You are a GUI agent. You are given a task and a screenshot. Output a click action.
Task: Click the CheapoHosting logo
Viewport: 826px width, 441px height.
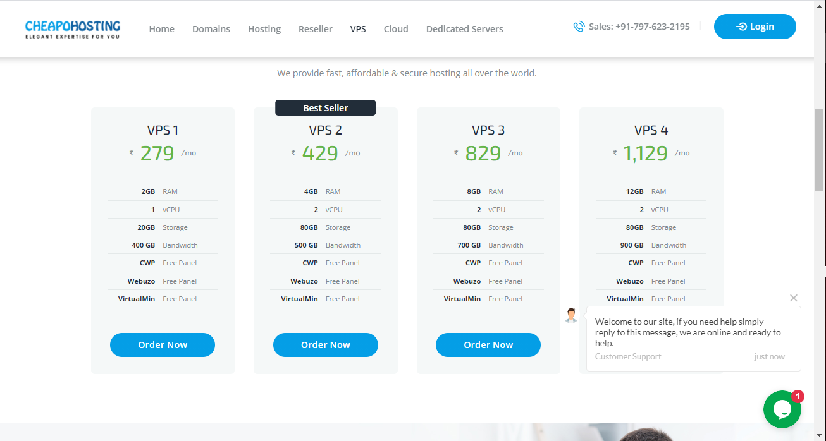tap(72, 29)
